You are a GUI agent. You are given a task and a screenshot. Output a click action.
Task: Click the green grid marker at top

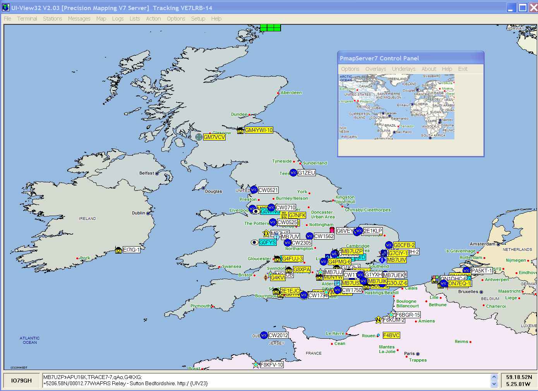pyautogui.click(x=270, y=27)
